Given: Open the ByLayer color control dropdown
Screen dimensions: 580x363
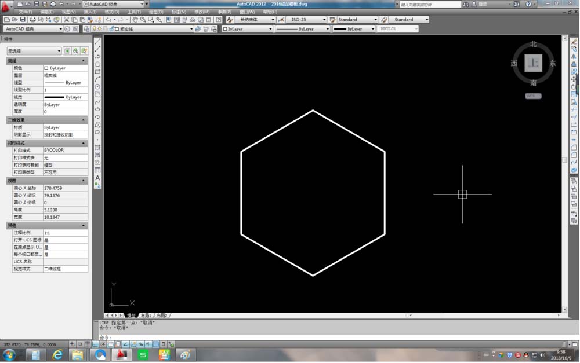Looking at the screenshot, I should [247, 29].
